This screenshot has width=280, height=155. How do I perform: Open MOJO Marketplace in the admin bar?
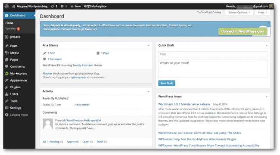point(95,6)
